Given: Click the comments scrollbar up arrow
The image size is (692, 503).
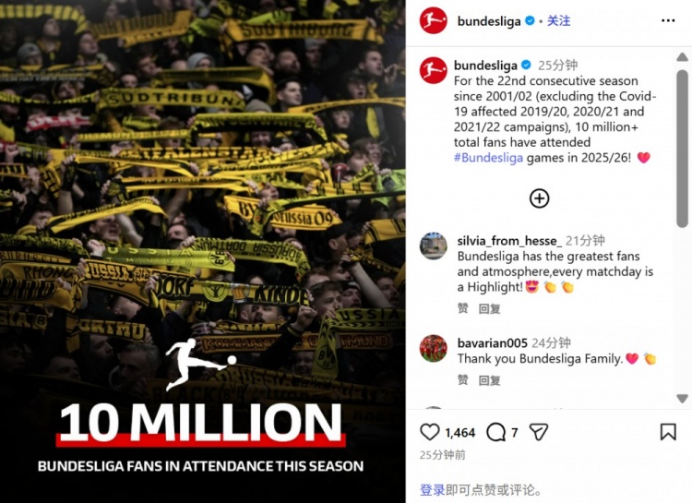Looking at the screenshot, I should click(682, 57).
